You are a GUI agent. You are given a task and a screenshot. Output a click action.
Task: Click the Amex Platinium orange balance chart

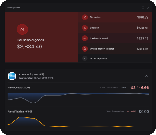click(x=78, y=122)
